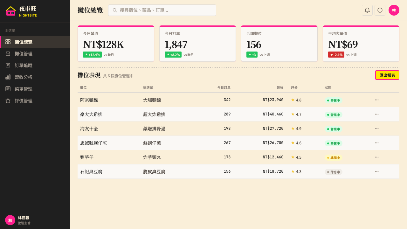The image size is (407, 229).
Task: Click the 營業中 status of 海友十全
Action: pyautogui.click(x=334, y=129)
